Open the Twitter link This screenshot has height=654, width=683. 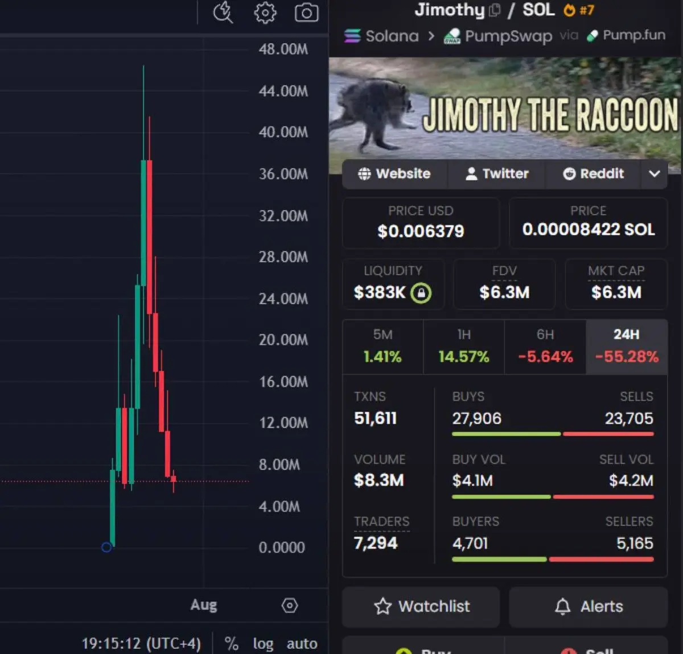497,173
